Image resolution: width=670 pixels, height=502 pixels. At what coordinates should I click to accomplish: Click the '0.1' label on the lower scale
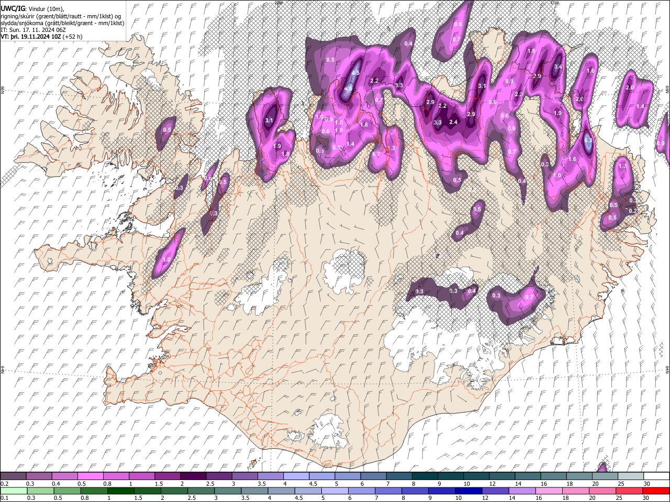tap(4, 498)
